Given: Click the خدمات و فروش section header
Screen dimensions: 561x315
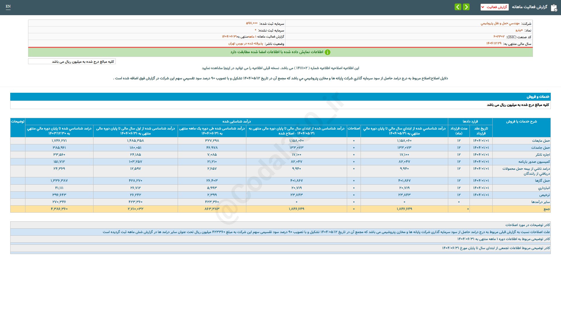Looking at the screenshot, I should tap(538, 97).
